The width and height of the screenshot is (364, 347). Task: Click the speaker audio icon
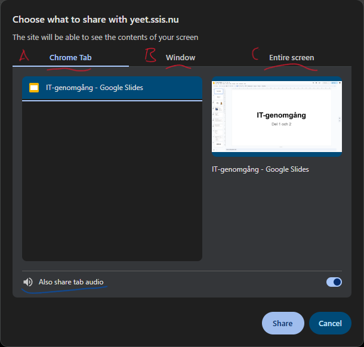pyautogui.click(x=28, y=282)
